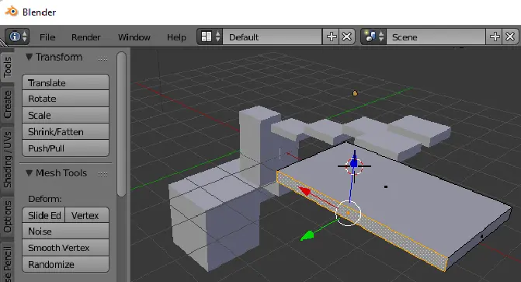This screenshot has height=282, width=521.
Task: Grab the Mesh Tools panel drag handle dots
Action: pos(102,174)
